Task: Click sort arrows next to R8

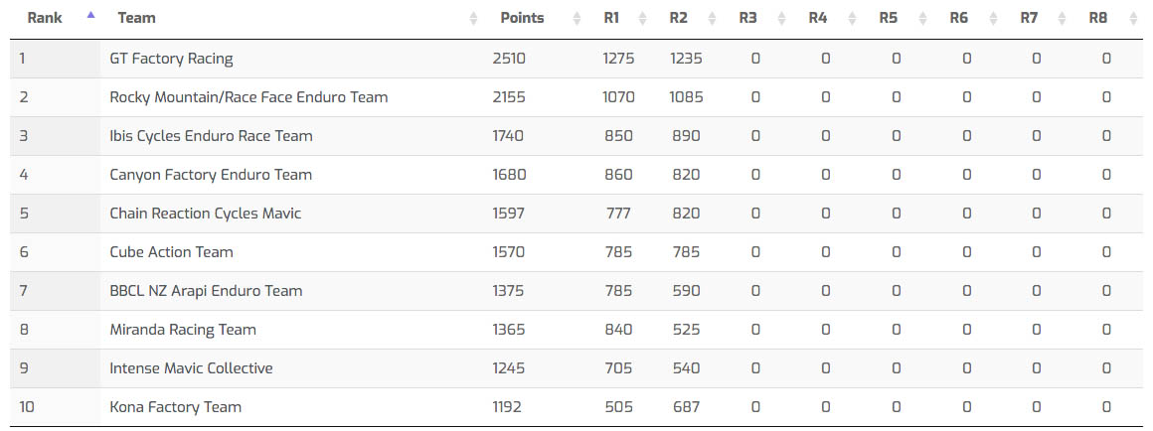Action: point(1133,19)
